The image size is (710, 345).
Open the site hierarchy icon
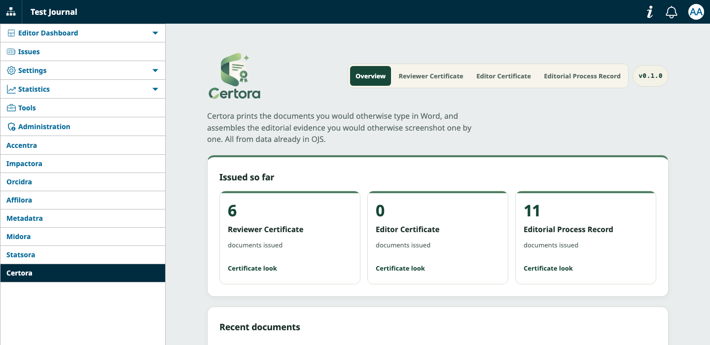[11, 12]
